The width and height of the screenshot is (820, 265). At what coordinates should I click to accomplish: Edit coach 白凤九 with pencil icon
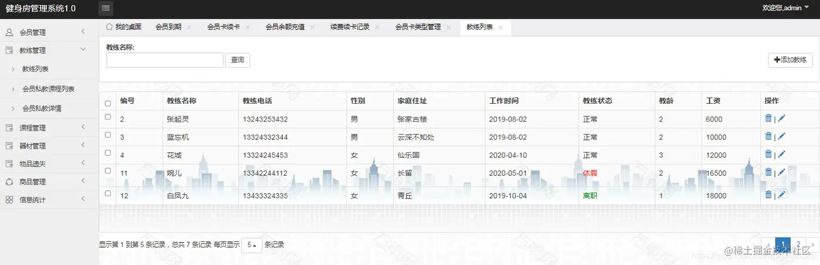781,195
